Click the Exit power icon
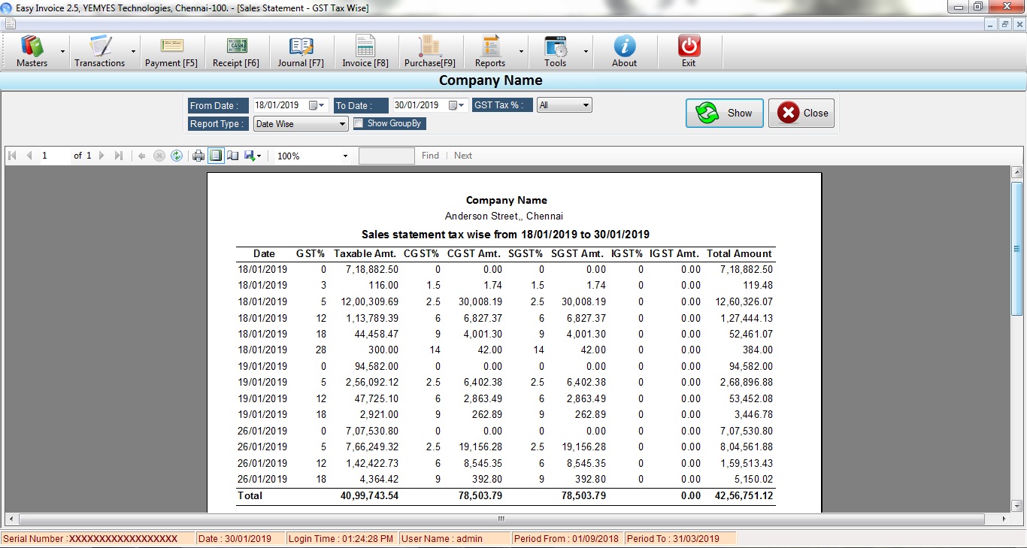 (689, 47)
